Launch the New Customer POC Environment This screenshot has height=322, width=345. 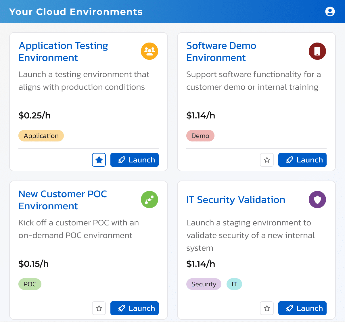click(x=134, y=308)
